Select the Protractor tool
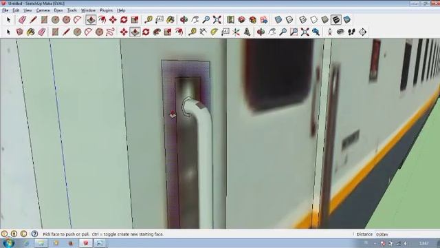This screenshot has width=440, height=248. pos(214,32)
